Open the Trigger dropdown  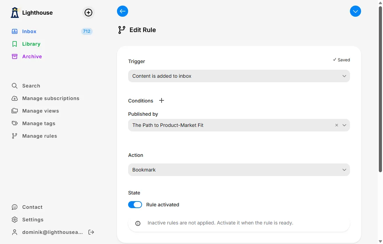pos(239,76)
